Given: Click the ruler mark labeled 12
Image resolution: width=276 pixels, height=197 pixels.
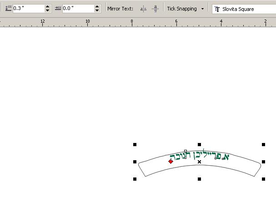Looking at the screenshot, I should pos(43,21).
